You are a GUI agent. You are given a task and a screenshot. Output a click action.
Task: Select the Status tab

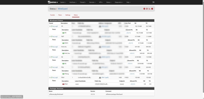click(76, 15)
